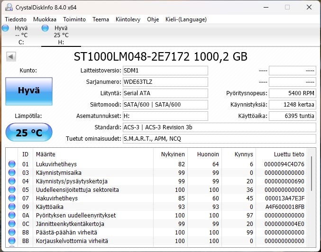The image size is (321, 252).
Task: Open the Ohje menu
Action: tap(153, 19)
